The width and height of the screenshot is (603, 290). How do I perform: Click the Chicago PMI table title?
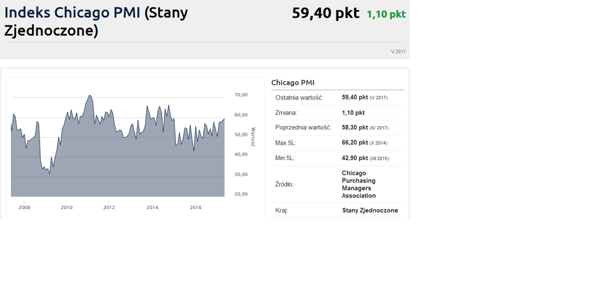293,83
